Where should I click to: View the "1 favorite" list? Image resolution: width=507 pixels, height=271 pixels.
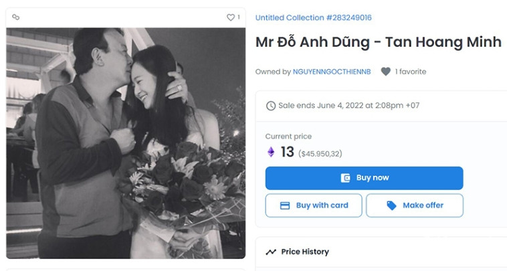click(x=410, y=72)
